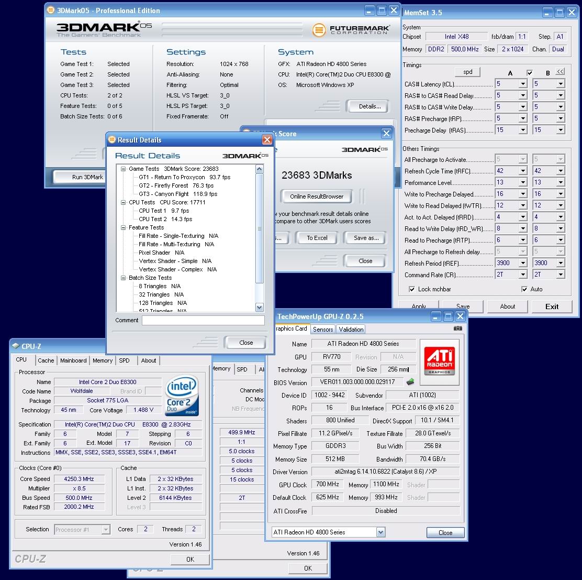Click the Intel Core 2 Duo logo in CPU-Z
This screenshot has height=580, width=582.
click(182, 396)
